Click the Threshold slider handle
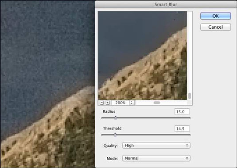 coord(115,134)
